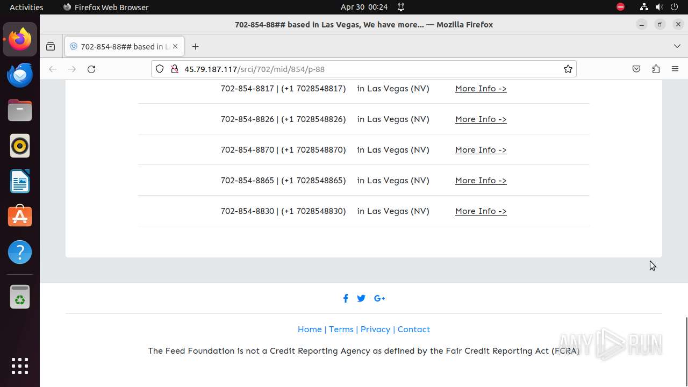Open More Info for 702-854-8870
Screen dimensions: 688x387
(x=481, y=149)
